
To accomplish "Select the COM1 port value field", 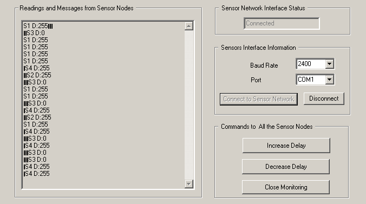I will click(311, 80).
